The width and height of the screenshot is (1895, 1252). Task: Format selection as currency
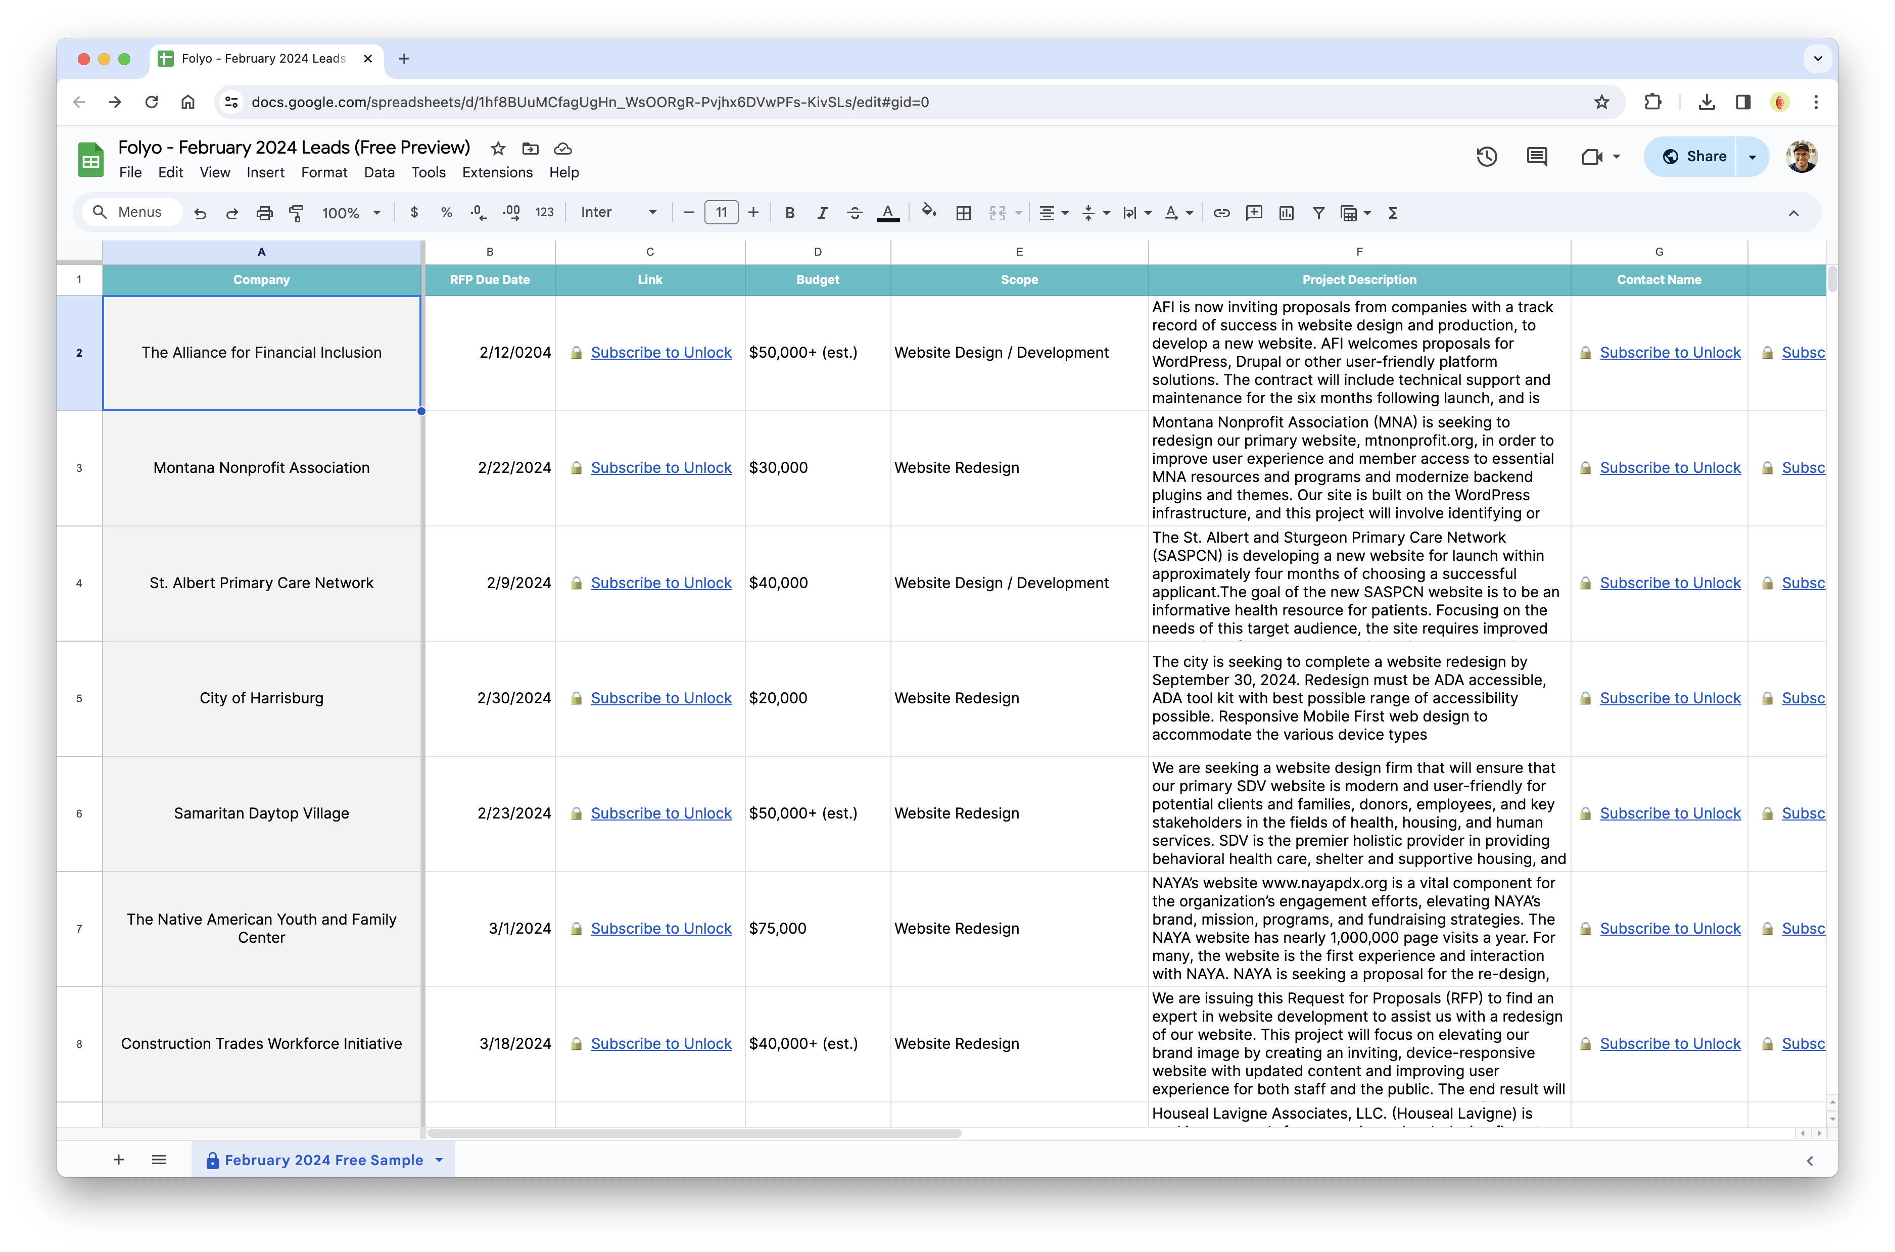click(x=414, y=212)
